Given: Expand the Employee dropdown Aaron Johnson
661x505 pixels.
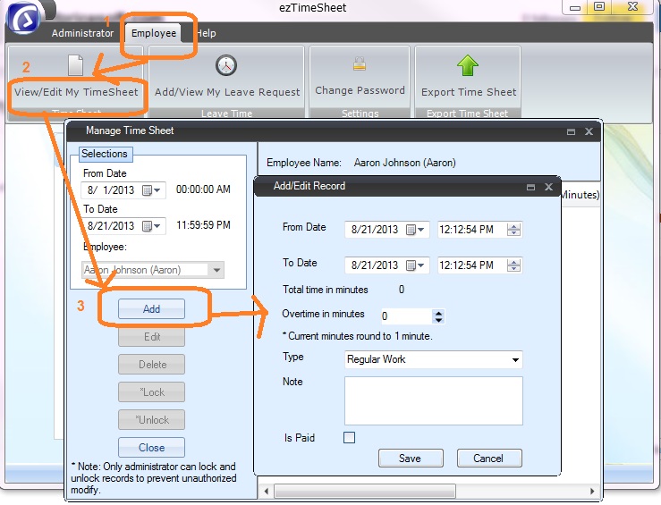Looking at the screenshot, I should pos(216,270).
